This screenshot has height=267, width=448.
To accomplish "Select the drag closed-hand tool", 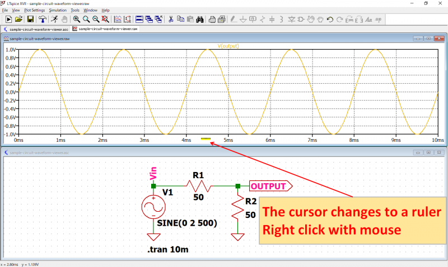I will pos(320,20).
